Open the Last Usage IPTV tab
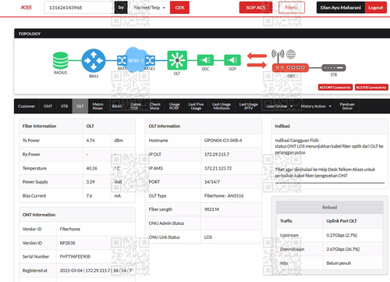Viewport: 390px width, 282px height. [249, 106]
